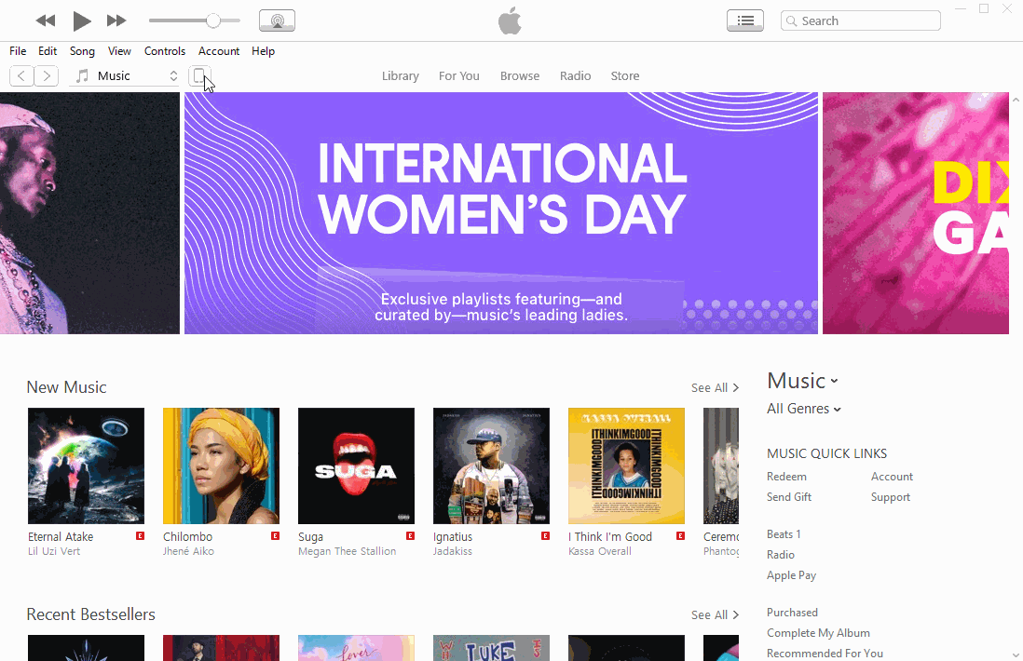Open the International Women's Day banner
This screenshot has height=661, width=1023.
(501, 213)
